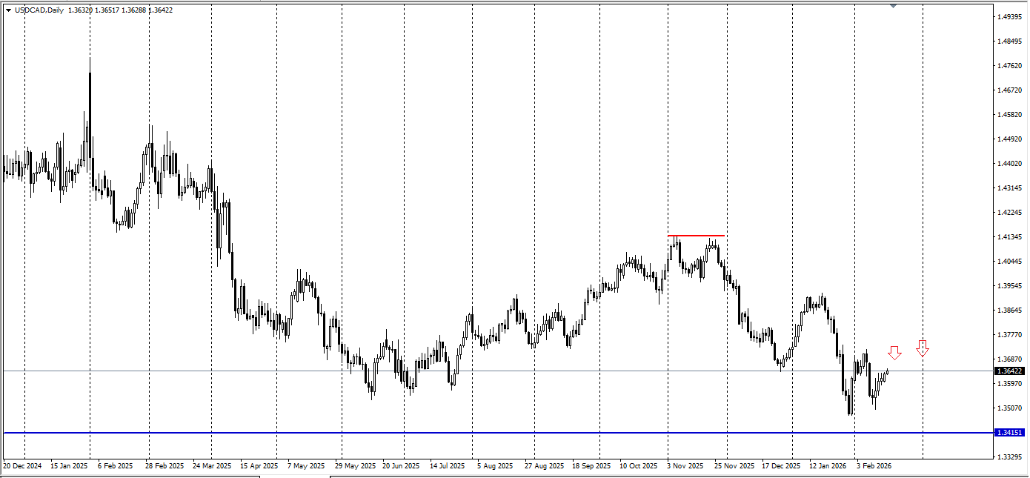Click the 1.35970 price scale value
This screenshot has width=1030, height=478.
[x=1011, y=384]
